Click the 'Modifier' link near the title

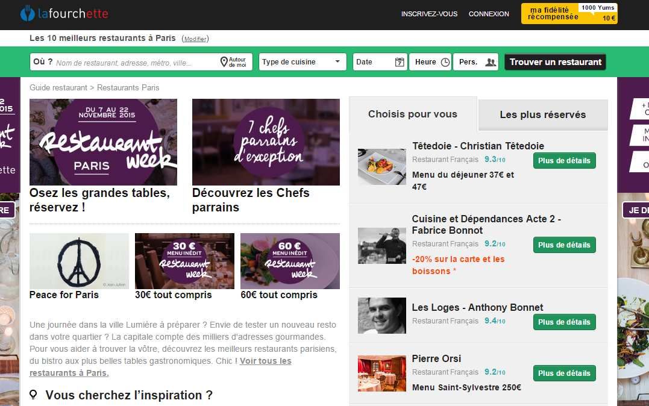195,39
